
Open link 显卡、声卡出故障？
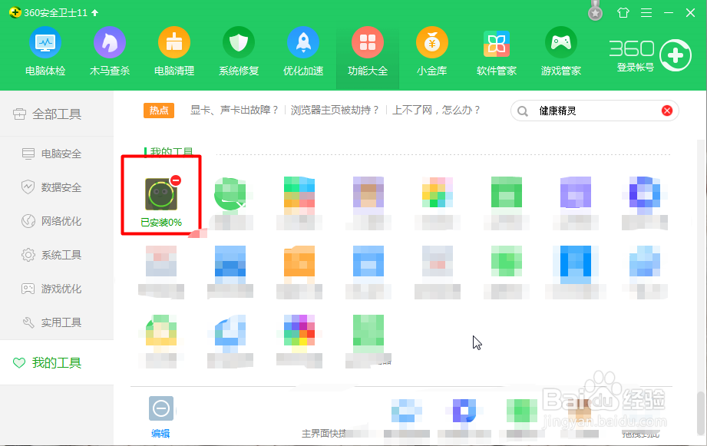point(234,110)
